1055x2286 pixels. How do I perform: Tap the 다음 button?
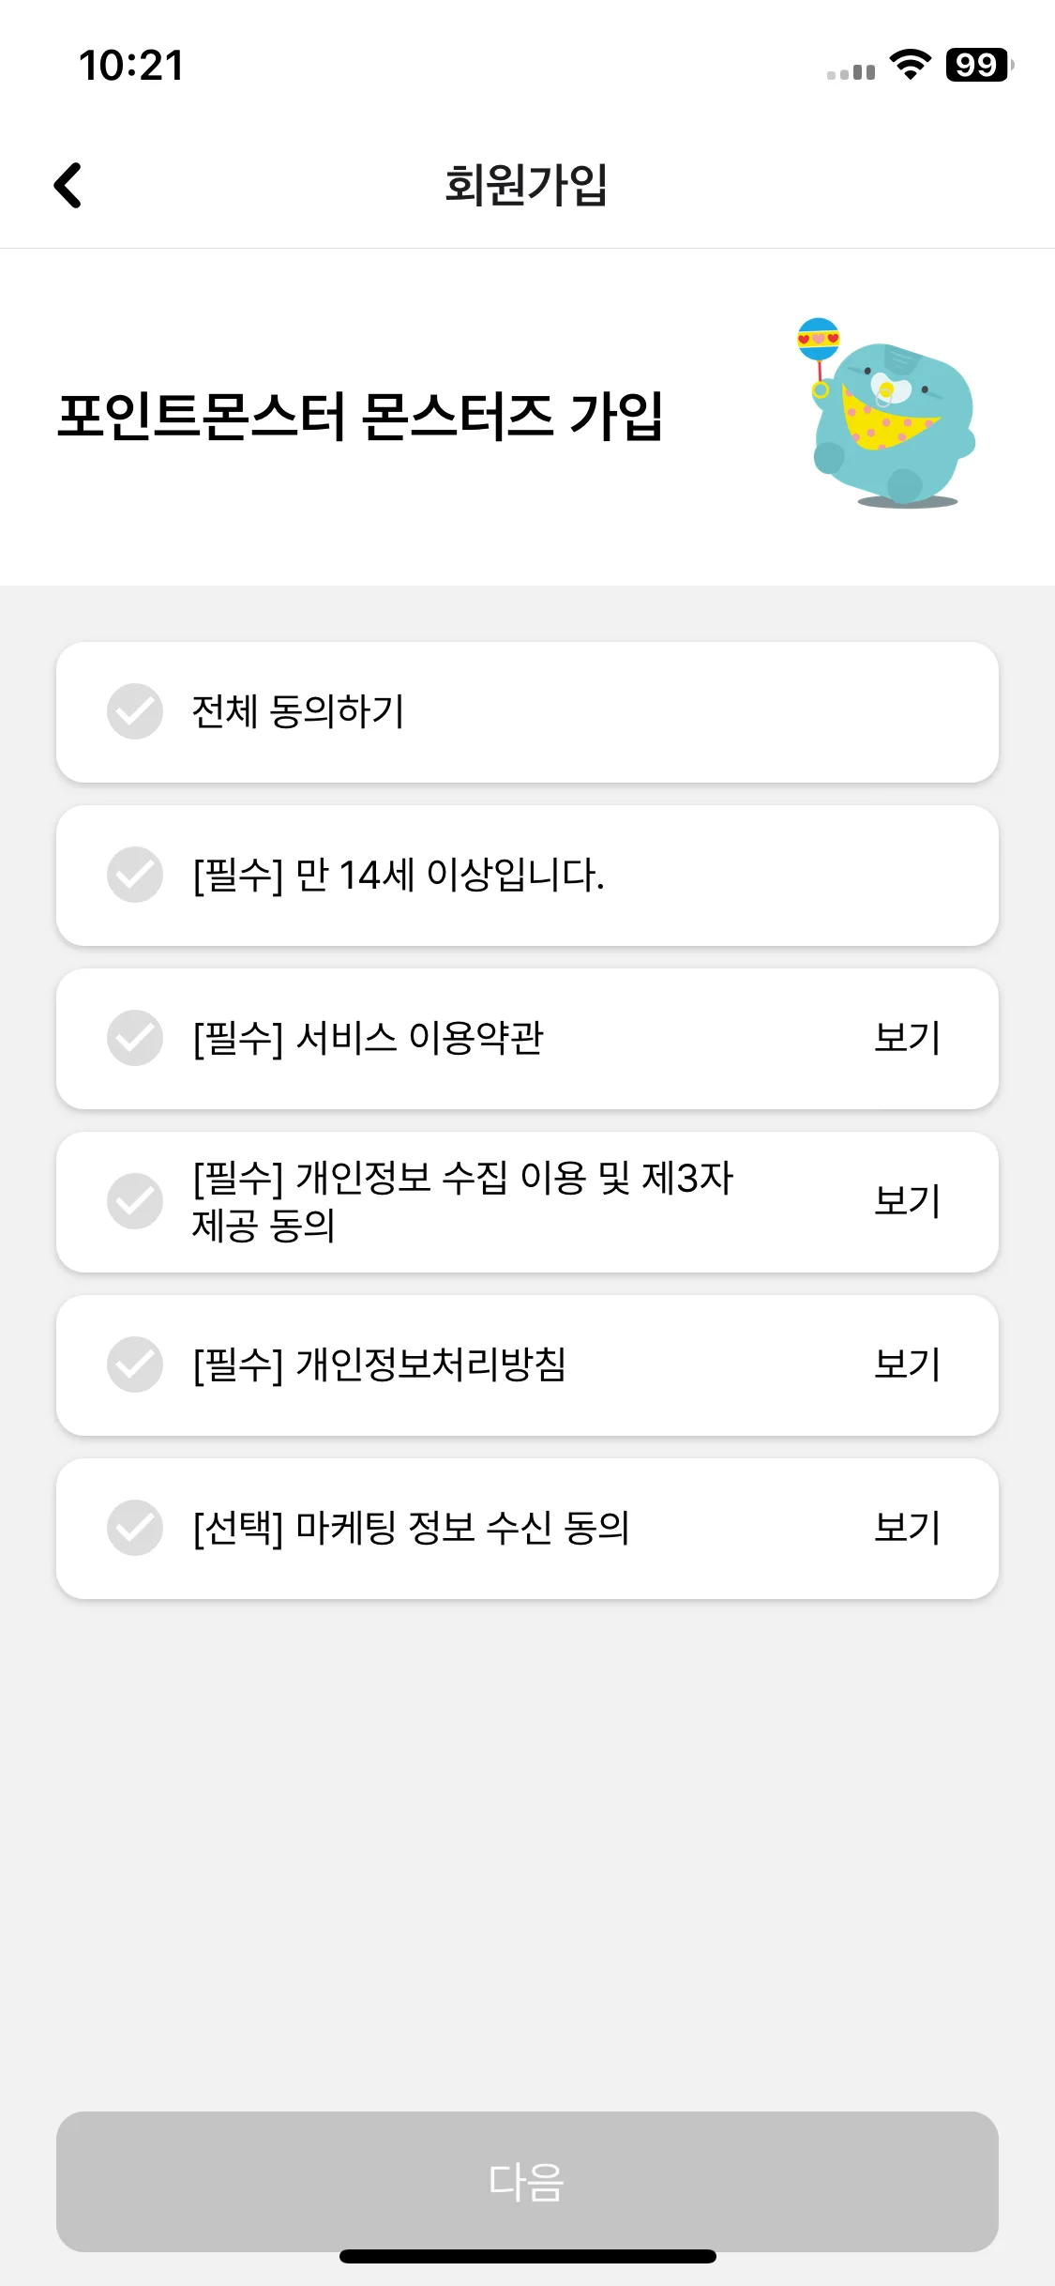527,2181
